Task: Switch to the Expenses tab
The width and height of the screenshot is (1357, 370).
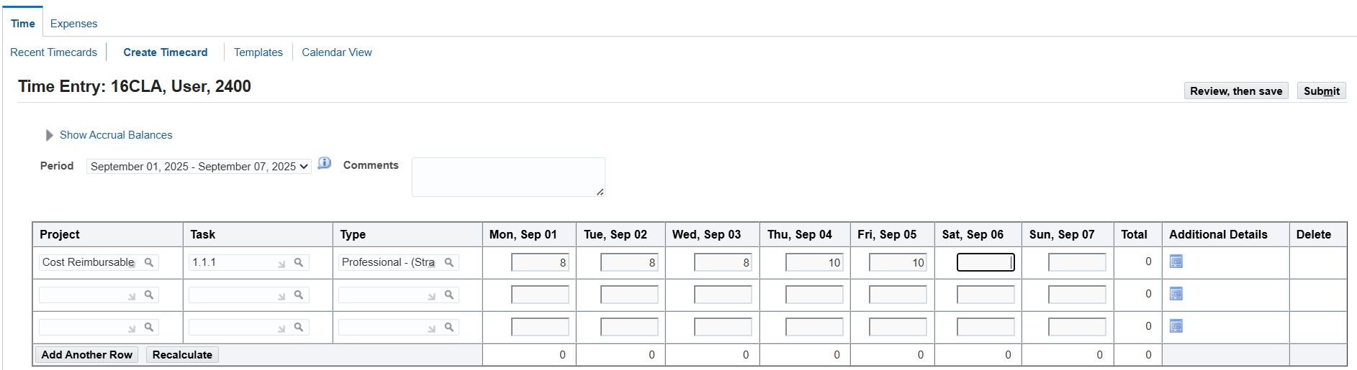Action: (73, 24)
